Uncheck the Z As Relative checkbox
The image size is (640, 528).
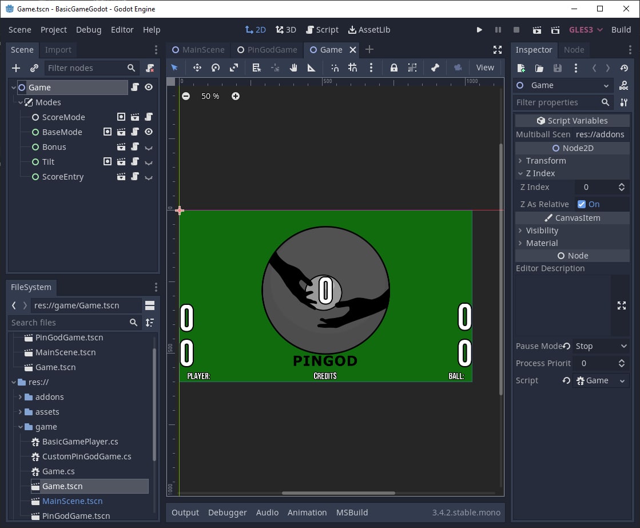[582, 204]
